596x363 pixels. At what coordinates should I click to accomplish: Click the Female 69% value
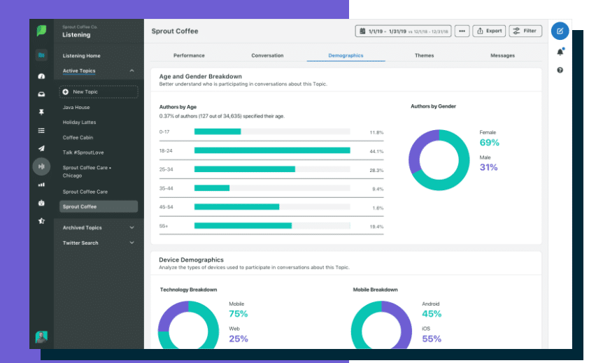[x=489, y=143]
